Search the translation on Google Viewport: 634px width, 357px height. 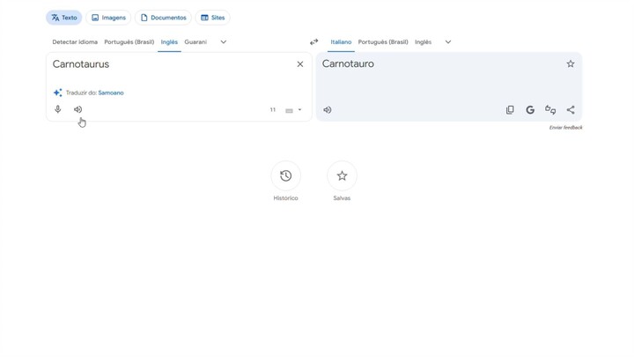coord(530,109)
